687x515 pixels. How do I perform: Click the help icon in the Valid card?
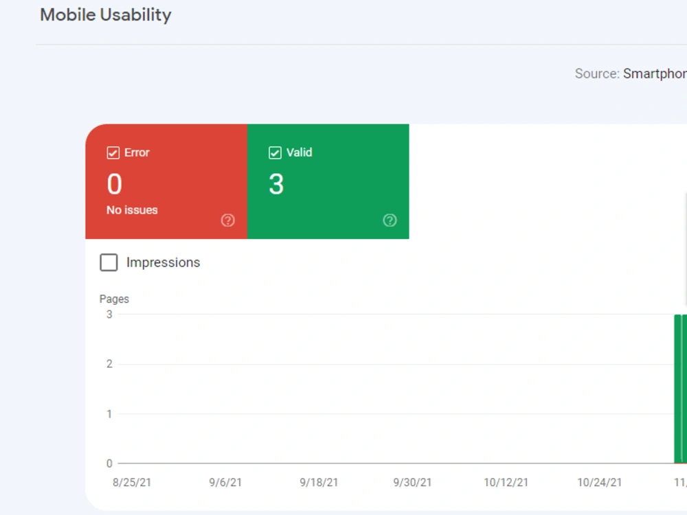point(390,220)
